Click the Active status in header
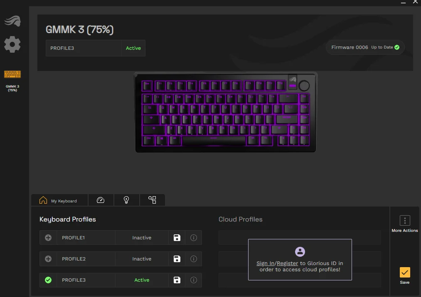 [x=133, y=48]
